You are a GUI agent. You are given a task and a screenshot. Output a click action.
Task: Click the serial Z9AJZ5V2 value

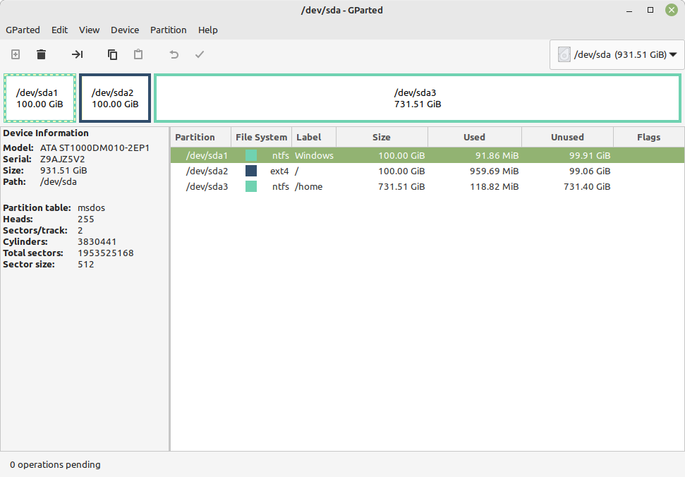(x=63, y=159)
